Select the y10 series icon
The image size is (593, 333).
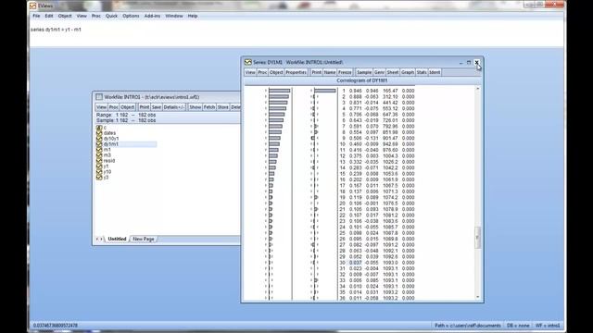point(99,171)
